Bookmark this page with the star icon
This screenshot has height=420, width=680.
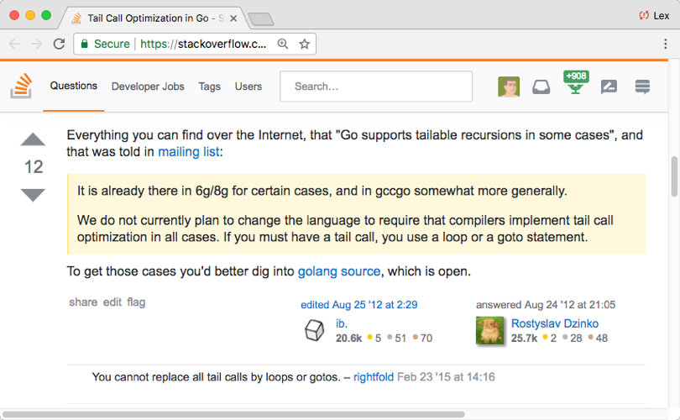pyautogui.click(x=305, y=44)
